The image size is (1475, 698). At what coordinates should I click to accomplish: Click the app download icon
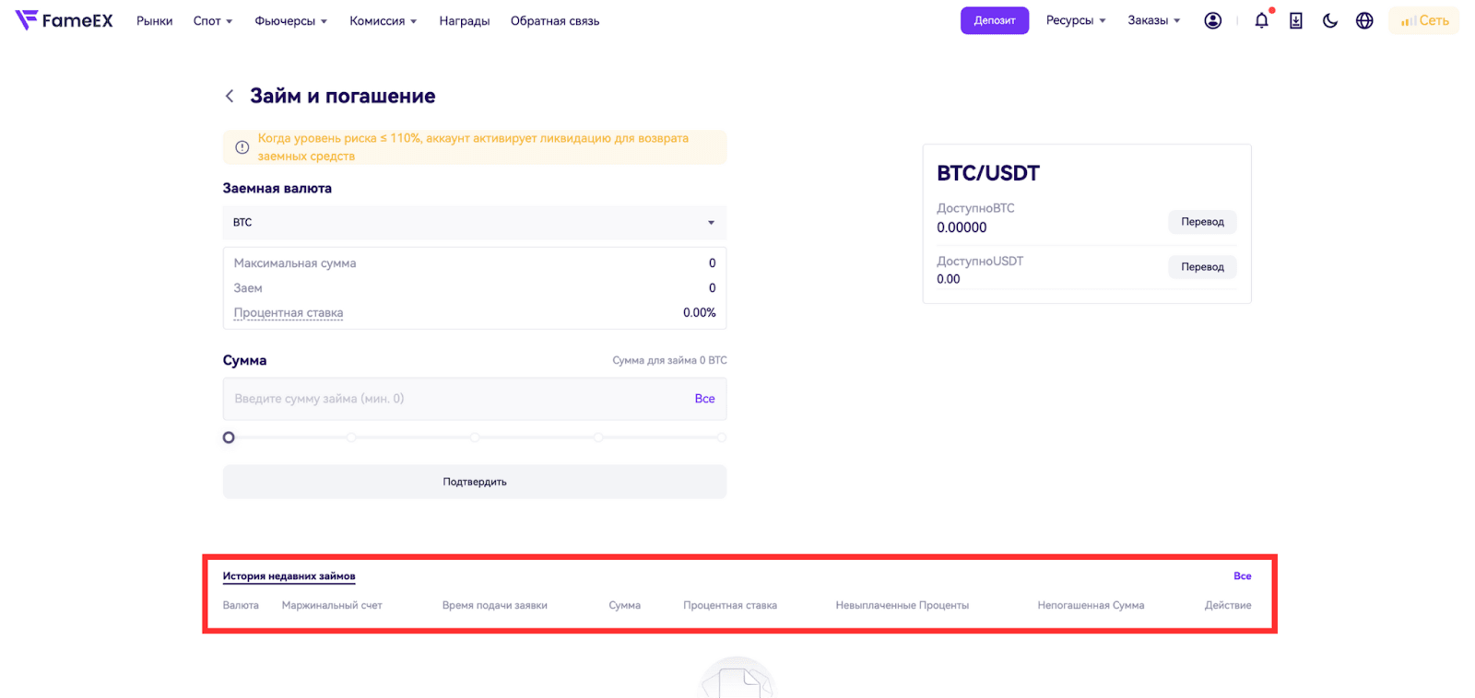[1295, 20]
